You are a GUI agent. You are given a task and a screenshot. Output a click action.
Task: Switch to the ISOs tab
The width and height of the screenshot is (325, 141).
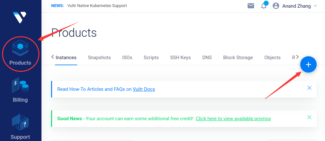coord(127,58)
